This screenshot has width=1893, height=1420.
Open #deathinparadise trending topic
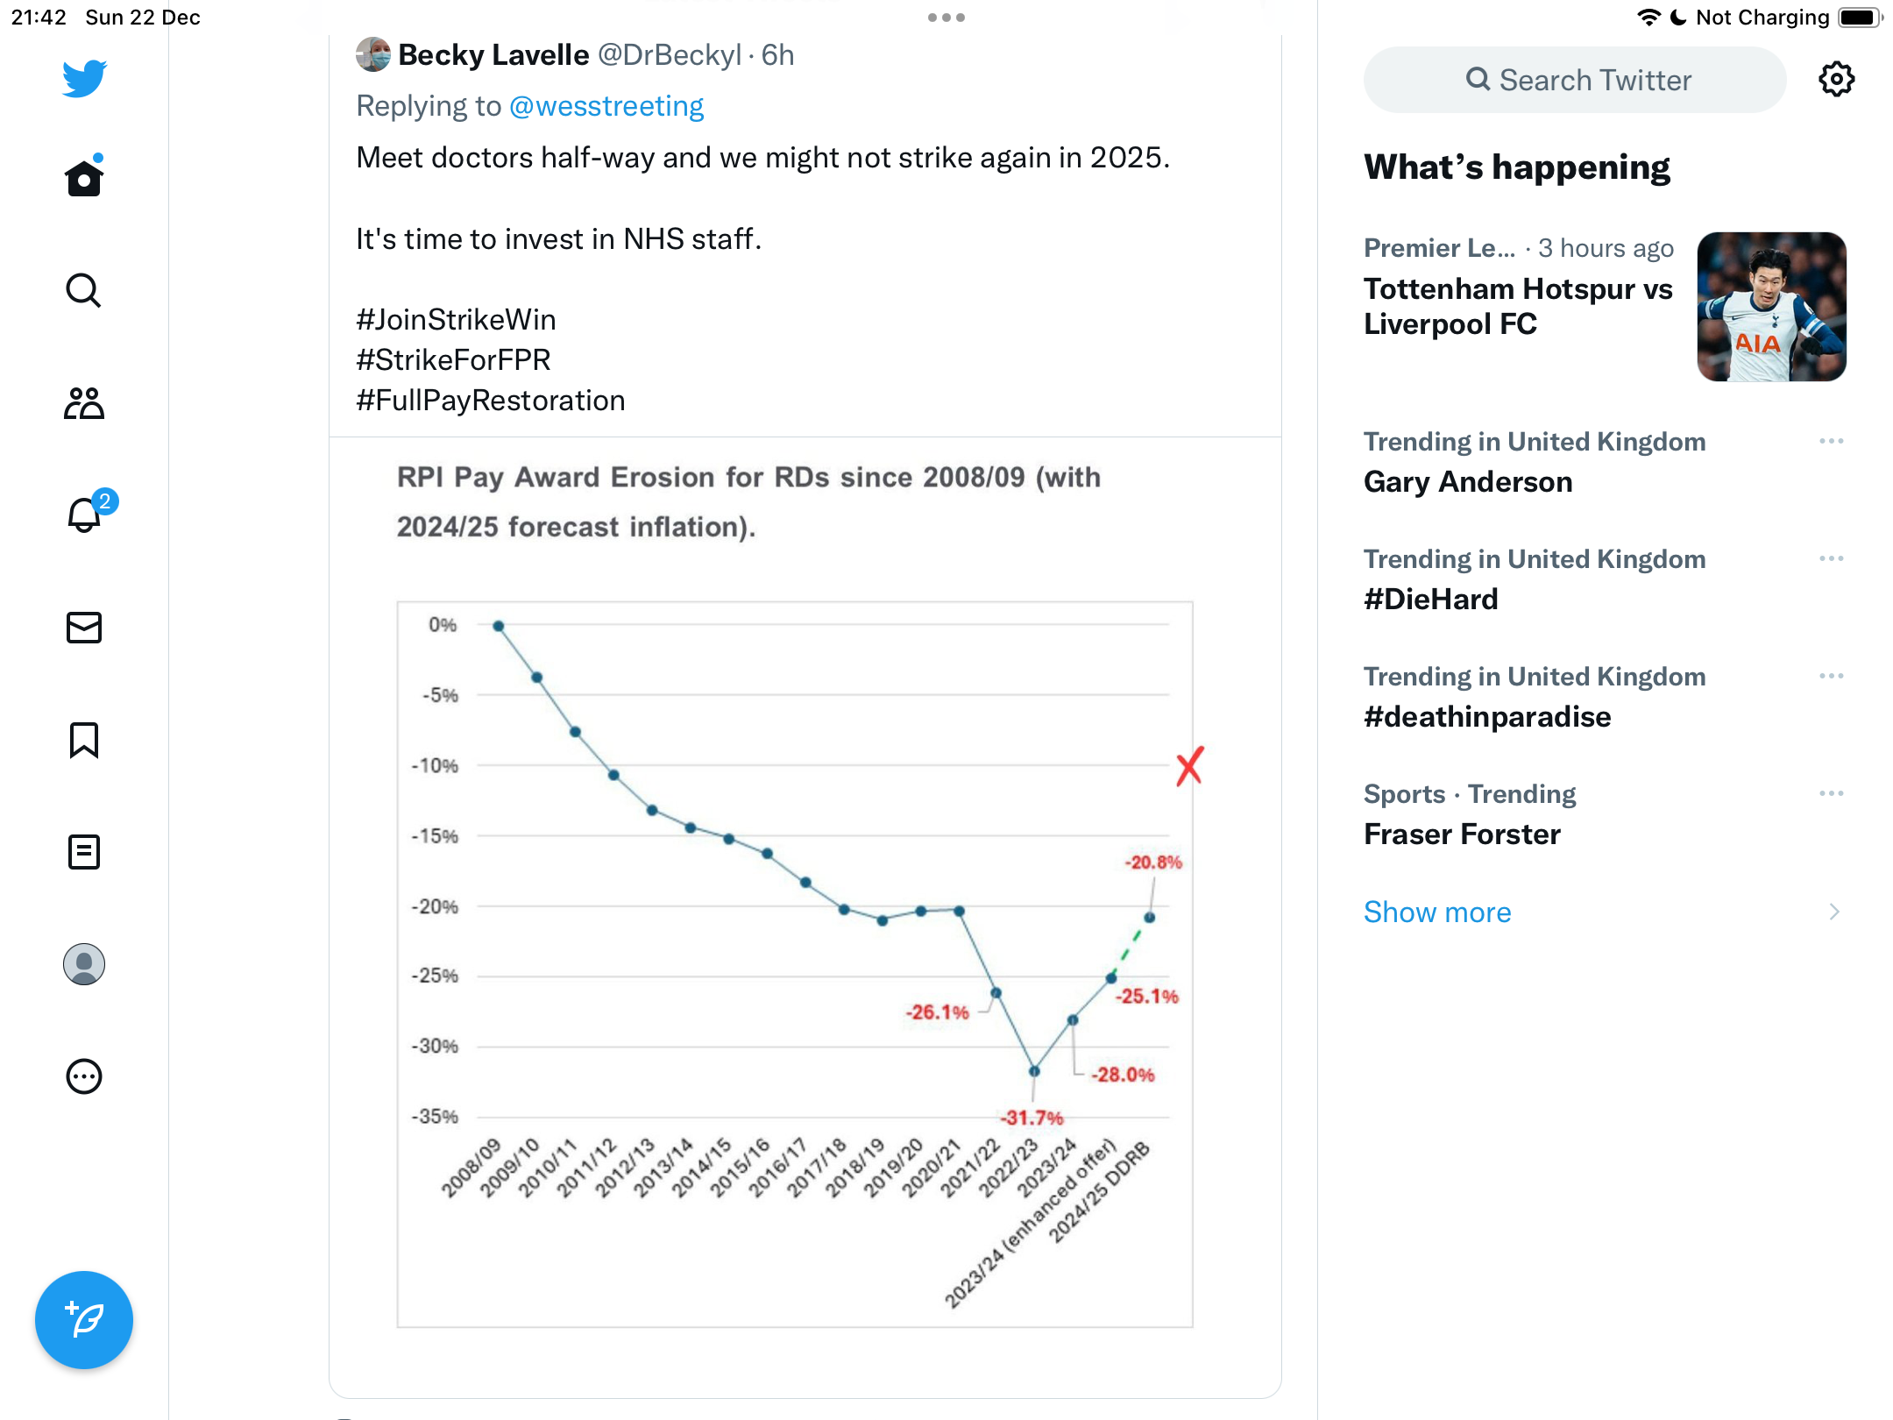coord(1487,717)
